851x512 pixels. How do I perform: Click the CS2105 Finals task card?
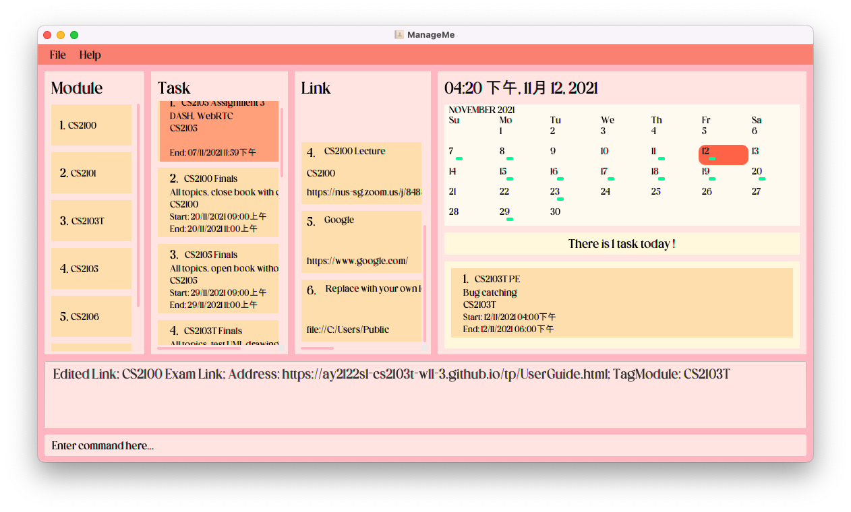click(218, 279)
